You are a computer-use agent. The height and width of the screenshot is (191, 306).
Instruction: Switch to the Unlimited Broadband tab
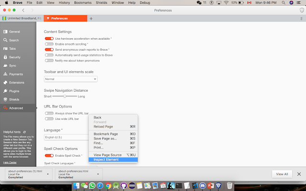coord(22,18)
